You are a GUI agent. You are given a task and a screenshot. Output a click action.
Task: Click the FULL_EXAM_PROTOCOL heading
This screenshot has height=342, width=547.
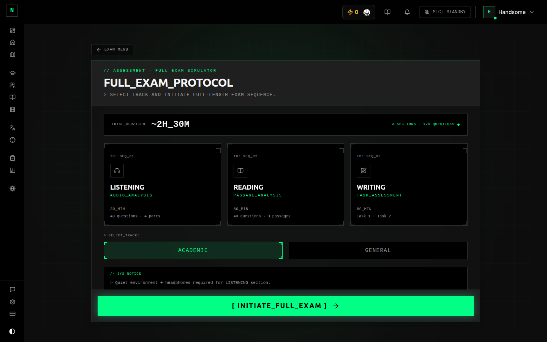168,83
